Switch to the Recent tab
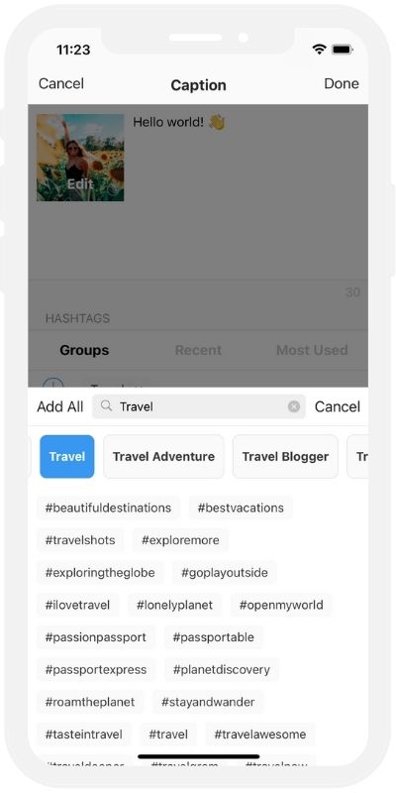The width and height of the screenshot is (396, 793). pos(198,350)
